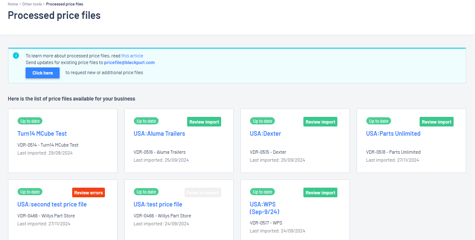Image resolution: width=475 pixels, height=240 pixels.
Task: Open 'this article' link
Action: pos(132,56)
